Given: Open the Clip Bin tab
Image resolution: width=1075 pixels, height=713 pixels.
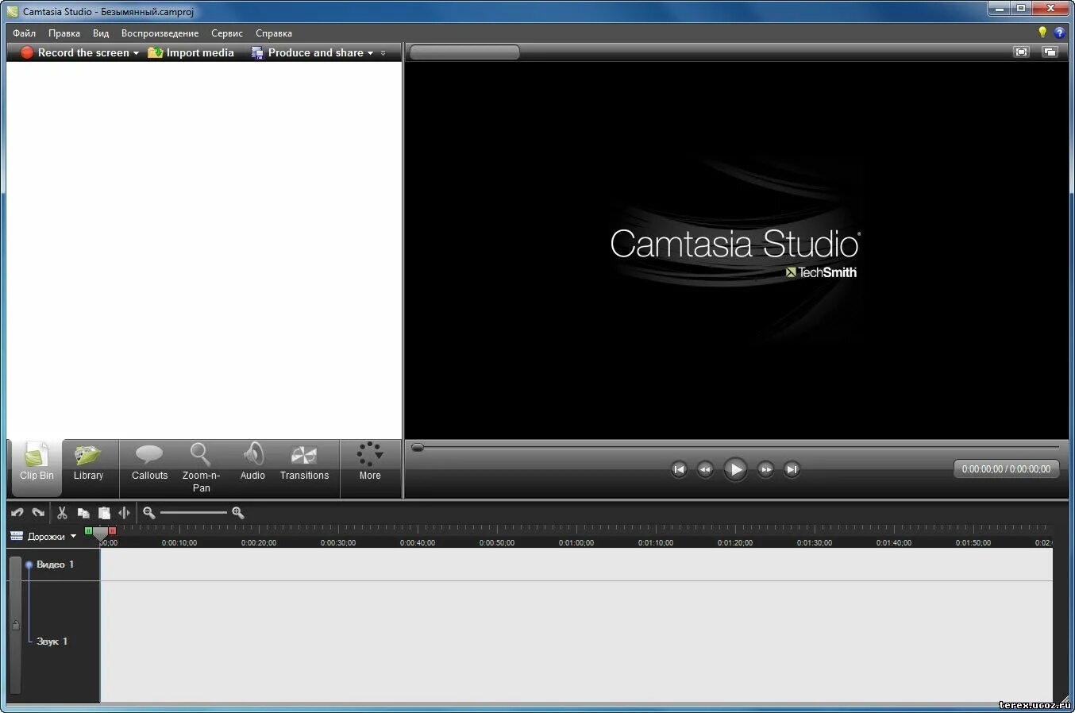Looking at the screenshot, I should pyautogui.click(x=37, y=467).
